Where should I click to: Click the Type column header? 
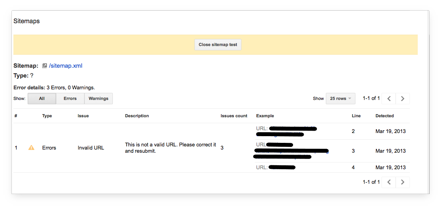(47, 116)
